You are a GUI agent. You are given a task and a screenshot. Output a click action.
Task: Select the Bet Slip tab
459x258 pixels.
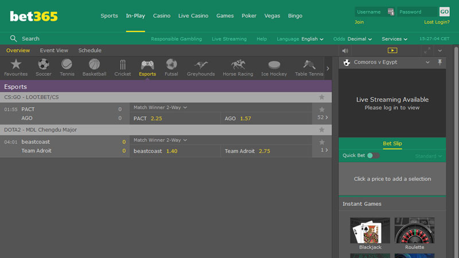(x=392, y=144)
